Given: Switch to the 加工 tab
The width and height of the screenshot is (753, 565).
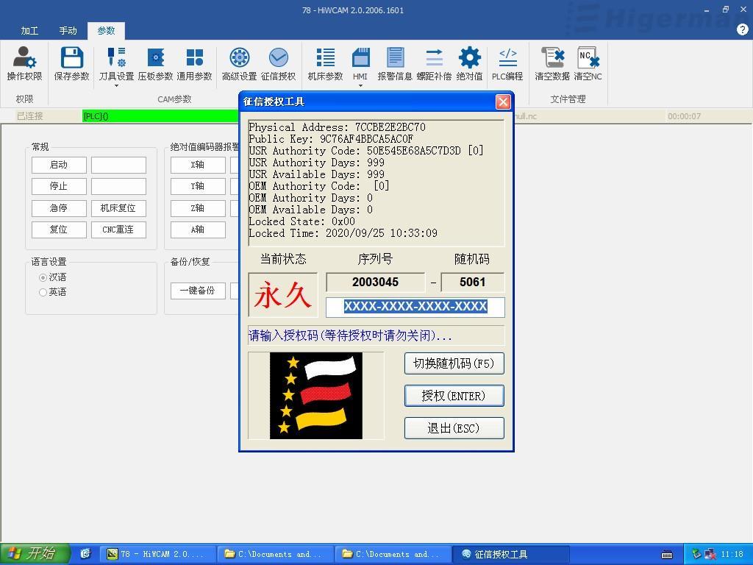Looking at the screenshot, I should (x=29, y=31).
